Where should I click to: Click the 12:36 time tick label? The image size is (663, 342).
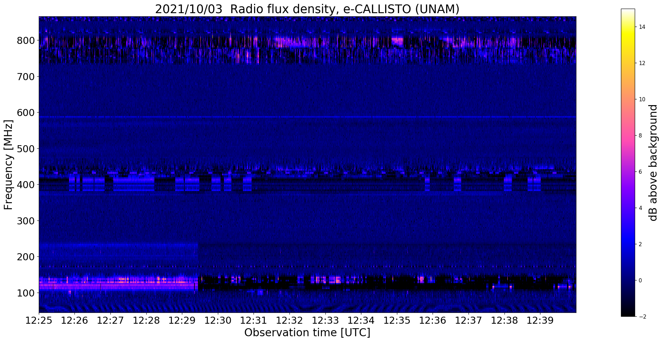[x=433, y=321]
